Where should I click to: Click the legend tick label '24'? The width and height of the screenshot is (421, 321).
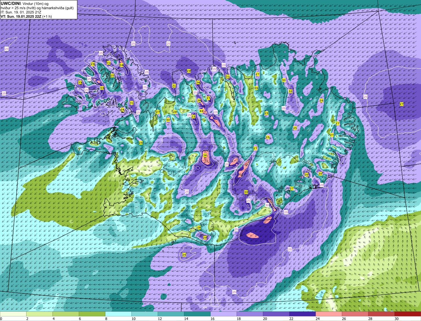pyautogui.click(x=317, y=319)
